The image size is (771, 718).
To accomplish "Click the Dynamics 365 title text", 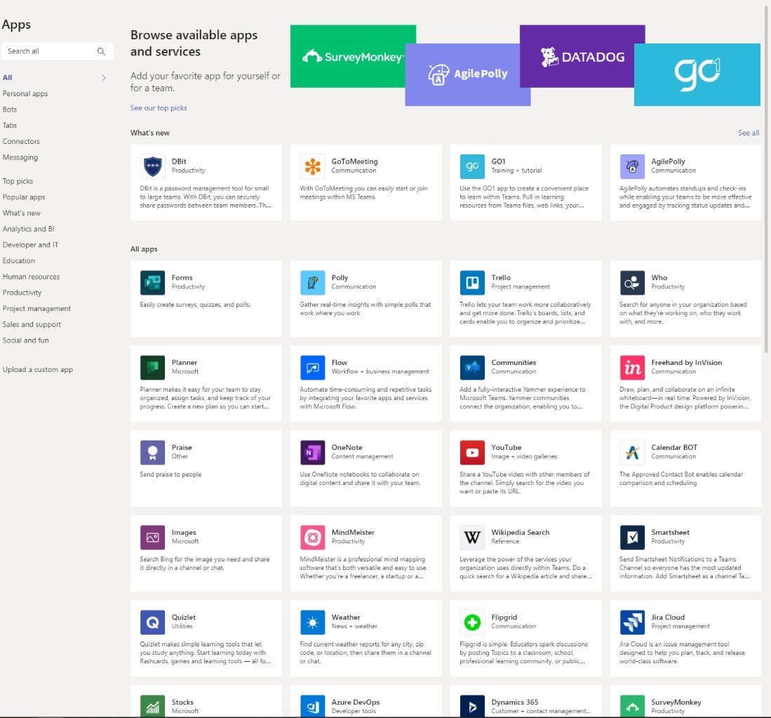I will [514, 703].
